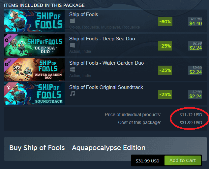
Task: Click music note icon under Original Soundtrack
Action: click(72, 94)
